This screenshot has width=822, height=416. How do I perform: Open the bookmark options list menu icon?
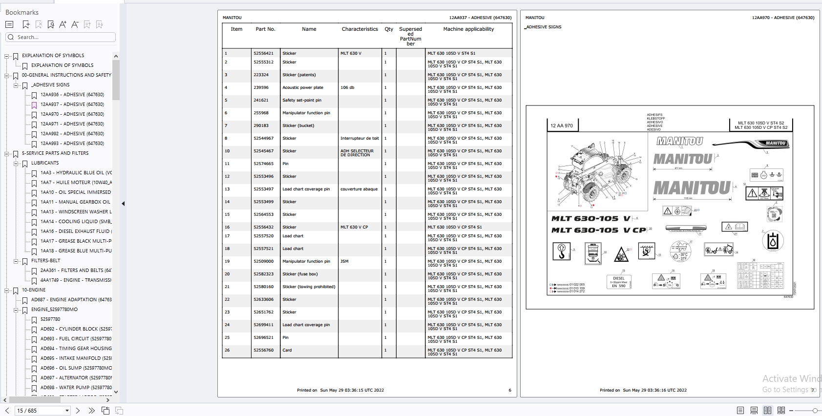(9, 24)
